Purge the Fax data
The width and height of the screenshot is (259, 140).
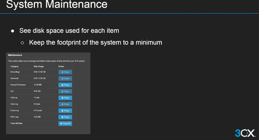click(x=65, y=91)
